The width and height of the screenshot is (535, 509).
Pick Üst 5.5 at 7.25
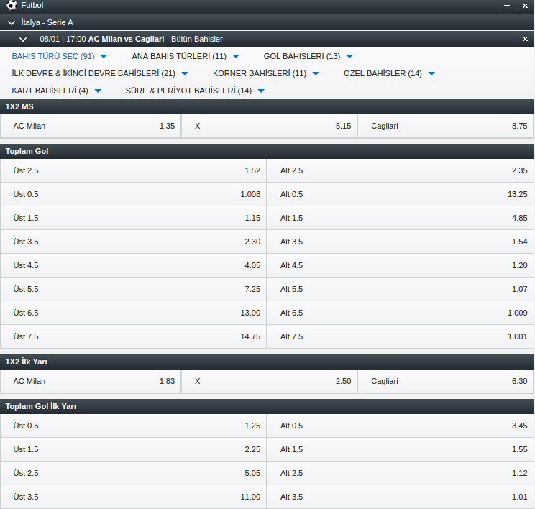(134, 289)
